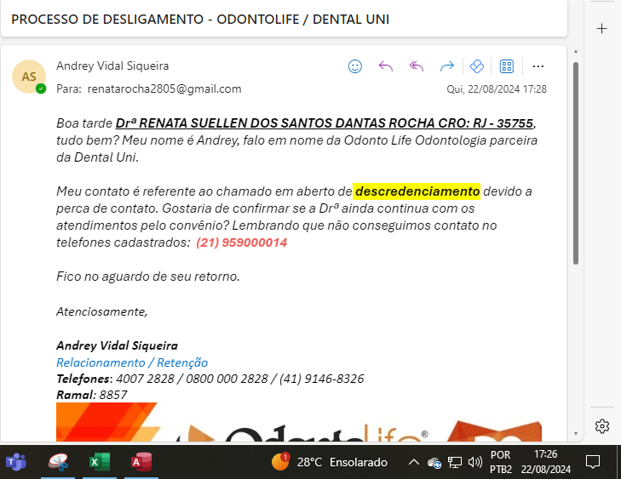
Task: Open the Snipping Tool taskbar icon
Action: click(59, 462)
